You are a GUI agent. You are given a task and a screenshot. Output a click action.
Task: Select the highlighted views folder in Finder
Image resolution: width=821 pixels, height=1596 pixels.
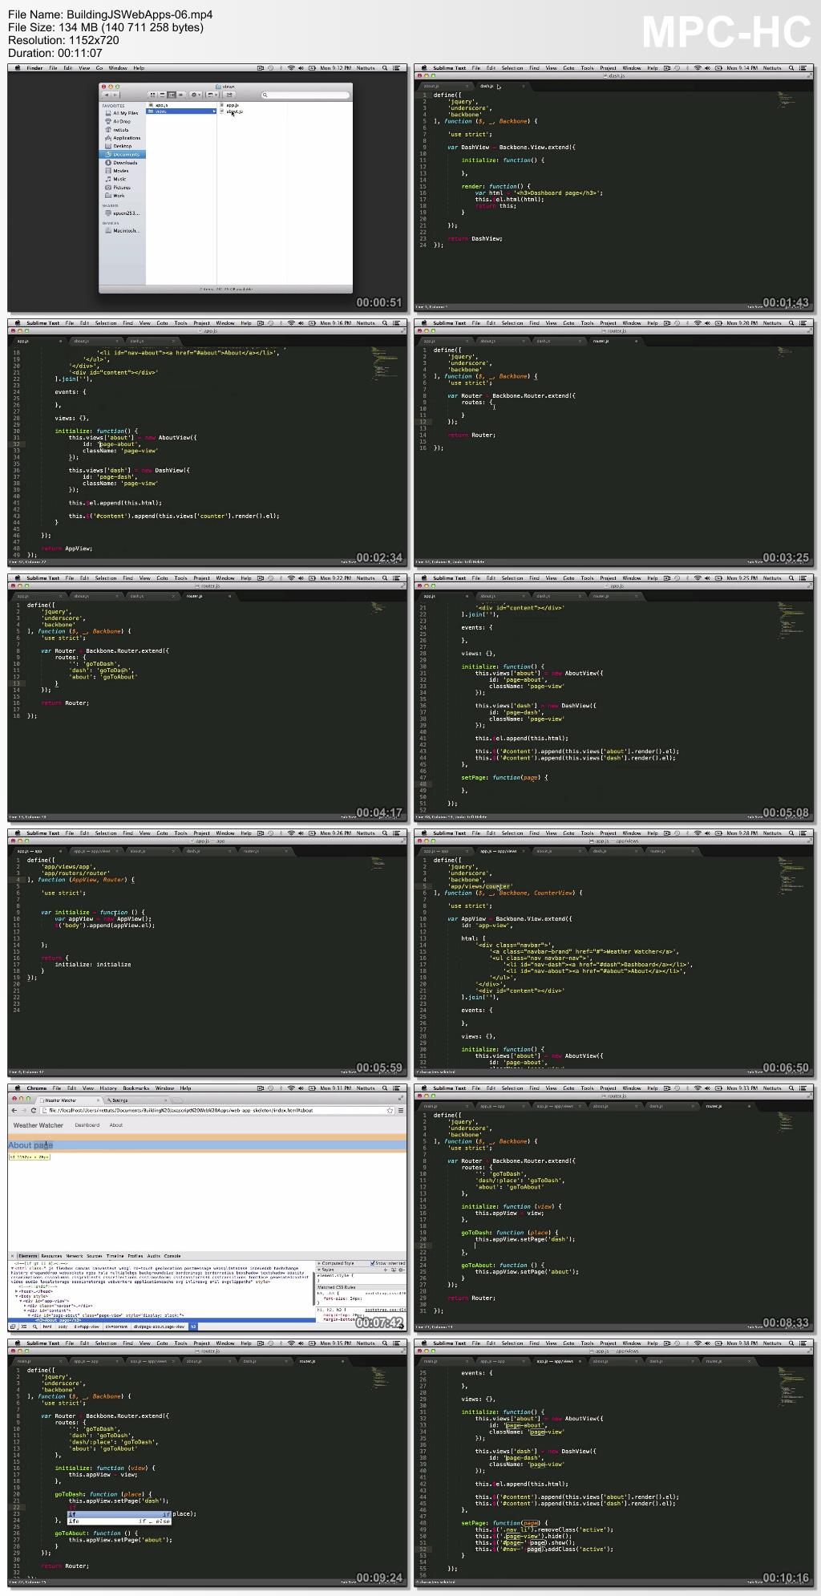(182, 111)
